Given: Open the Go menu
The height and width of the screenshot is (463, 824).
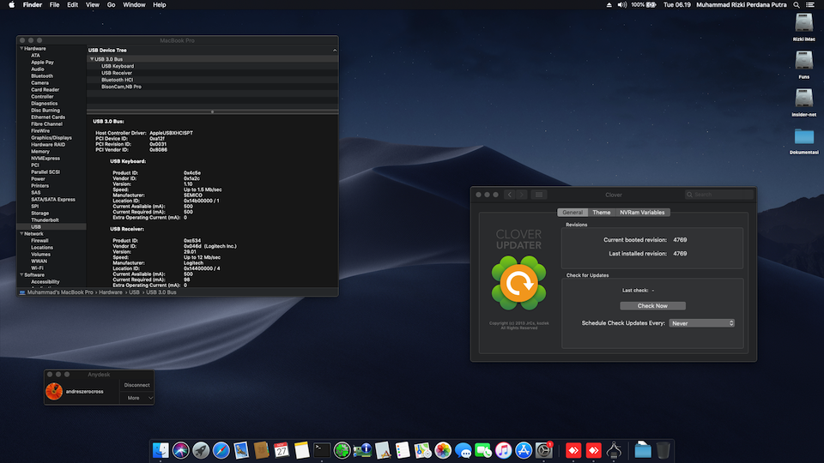Looking at the screenshot, I should coord(111,5).
